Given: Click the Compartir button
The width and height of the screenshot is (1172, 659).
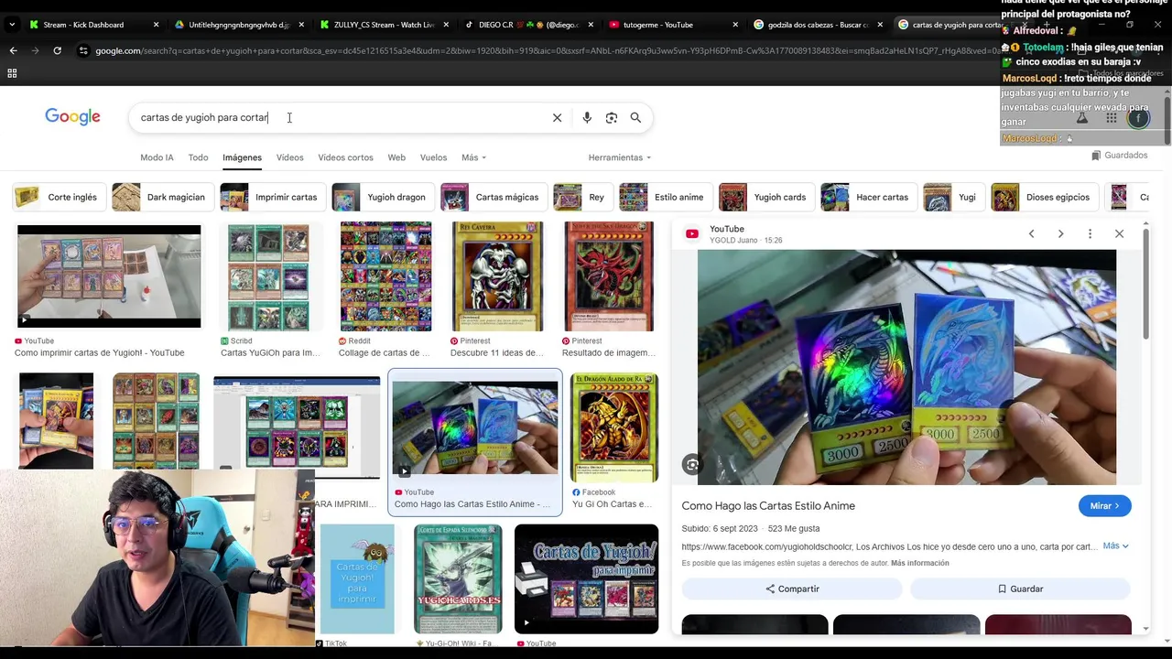Looking at the screenshot, I should click(792, 589).
